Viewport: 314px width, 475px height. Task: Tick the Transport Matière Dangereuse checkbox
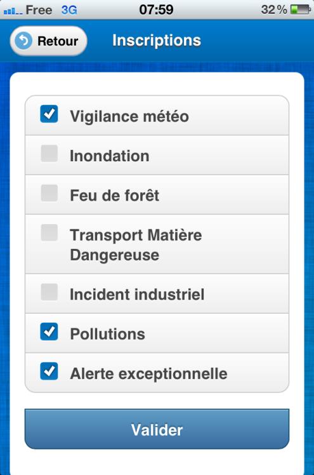[x=49, y=232]
